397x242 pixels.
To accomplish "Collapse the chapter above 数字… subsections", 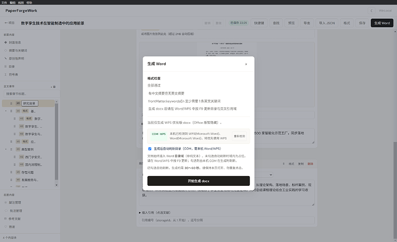I will coord(6,111).
